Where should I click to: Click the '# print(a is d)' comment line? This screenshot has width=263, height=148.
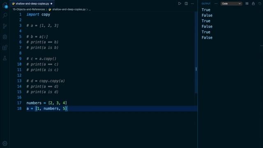click(42, 92)
